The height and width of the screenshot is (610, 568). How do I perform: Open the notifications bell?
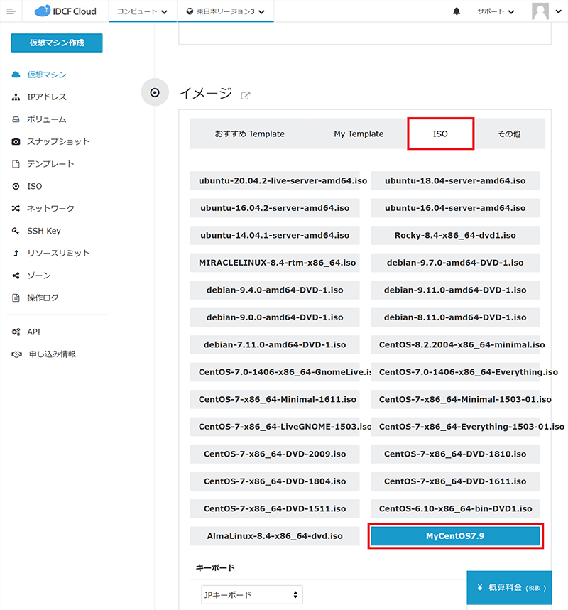tap(457, 11)
